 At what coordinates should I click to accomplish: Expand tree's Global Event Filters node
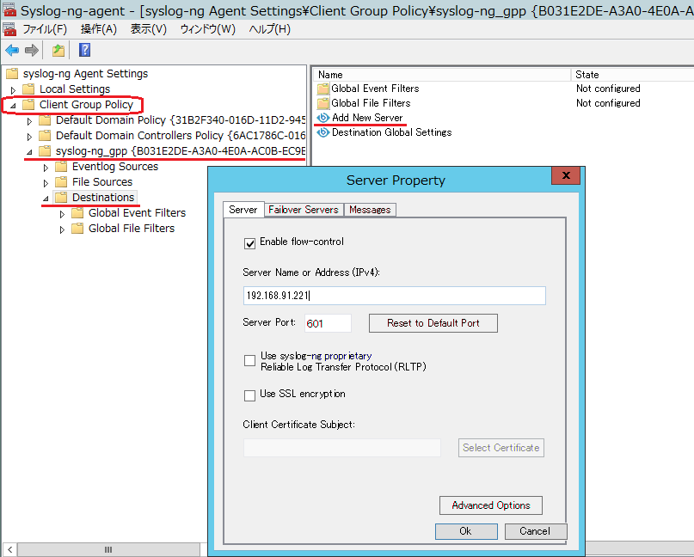63,214
